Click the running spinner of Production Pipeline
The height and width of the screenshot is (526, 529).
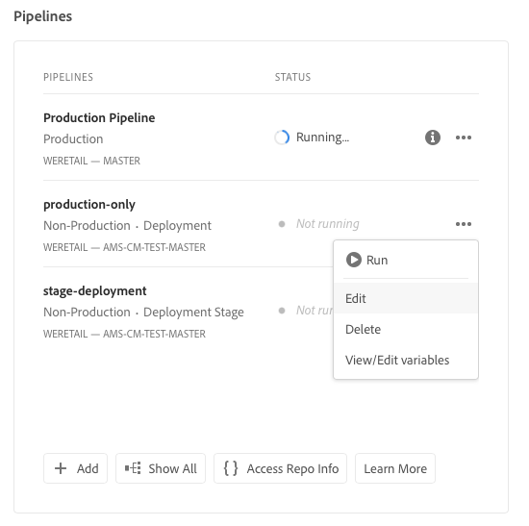(x=282, y=138)
